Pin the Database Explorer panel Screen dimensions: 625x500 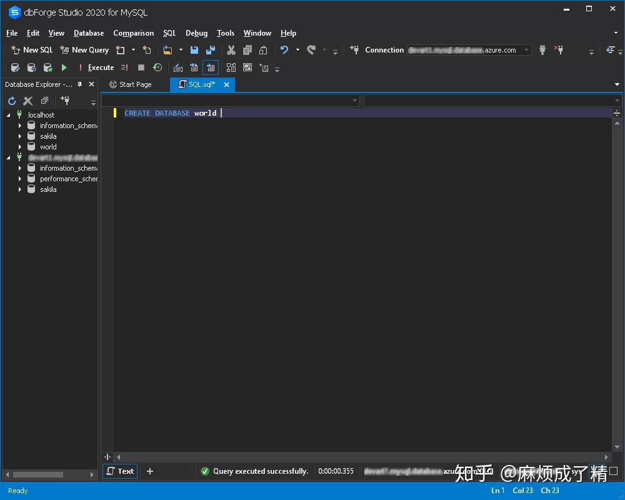(x=80, y=84)
